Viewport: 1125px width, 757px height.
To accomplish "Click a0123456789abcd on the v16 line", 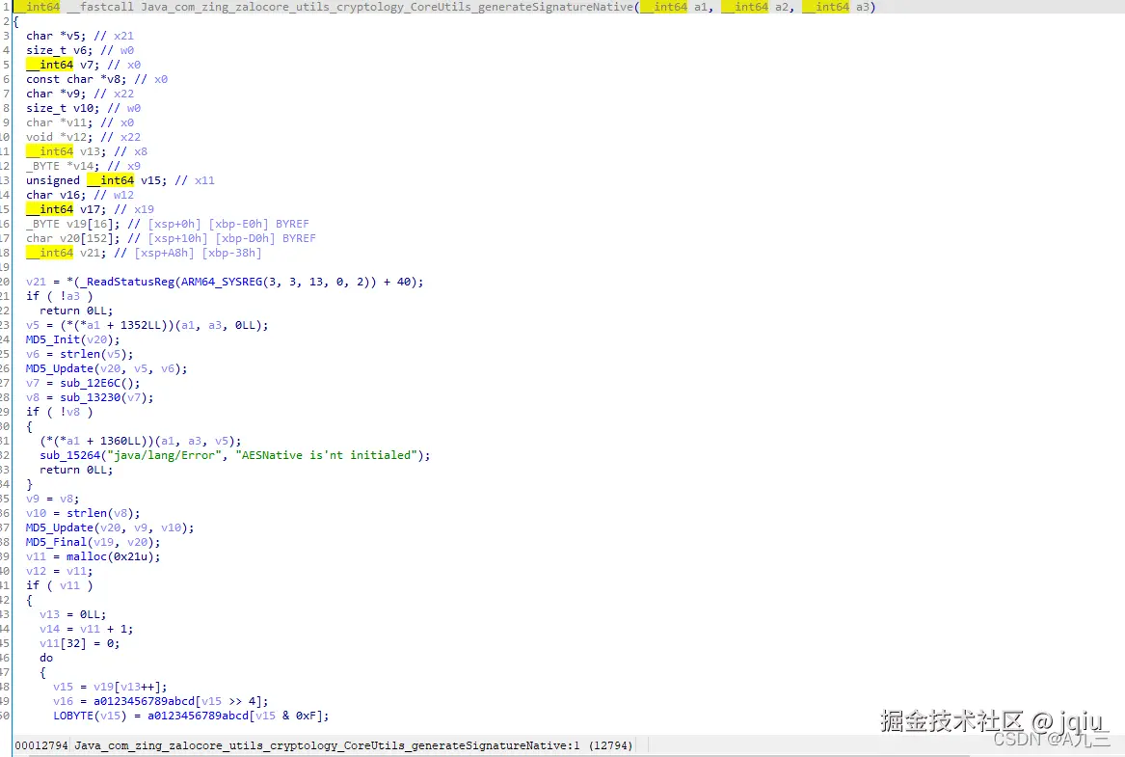I will click(145, 701).
